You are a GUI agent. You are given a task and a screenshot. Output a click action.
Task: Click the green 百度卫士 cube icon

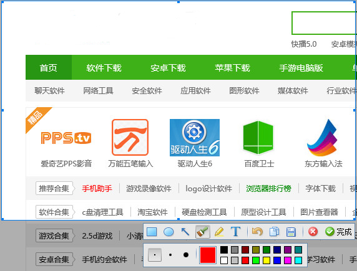tap(258, 138)
